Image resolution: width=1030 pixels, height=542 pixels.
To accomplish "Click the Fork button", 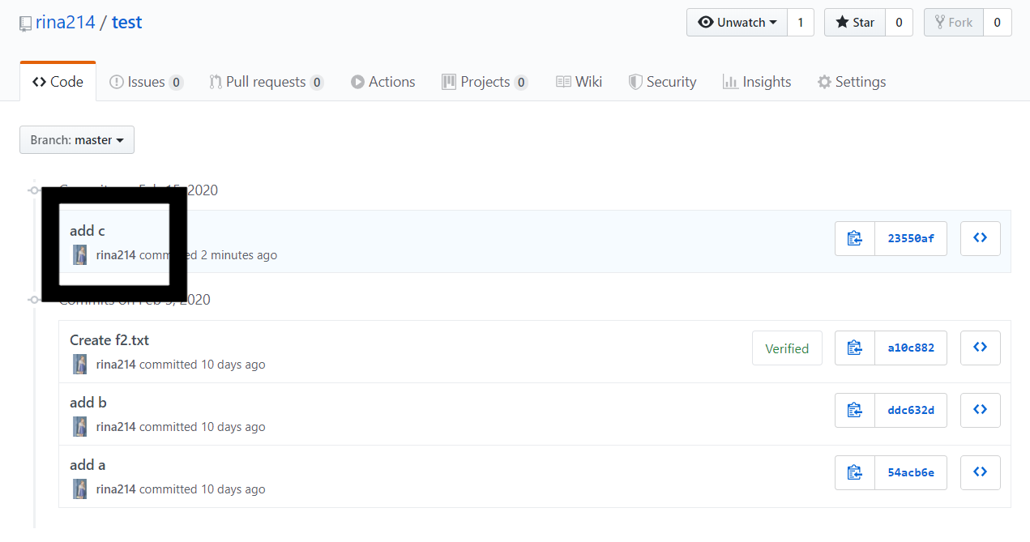I will pyautogui.click(x=954, y=23).
